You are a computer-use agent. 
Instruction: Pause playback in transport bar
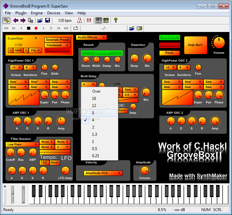(51, 28)
